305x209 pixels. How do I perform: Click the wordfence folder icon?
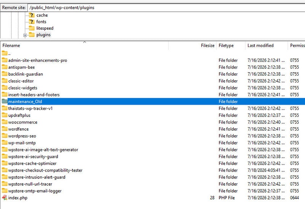pos(5,129)
